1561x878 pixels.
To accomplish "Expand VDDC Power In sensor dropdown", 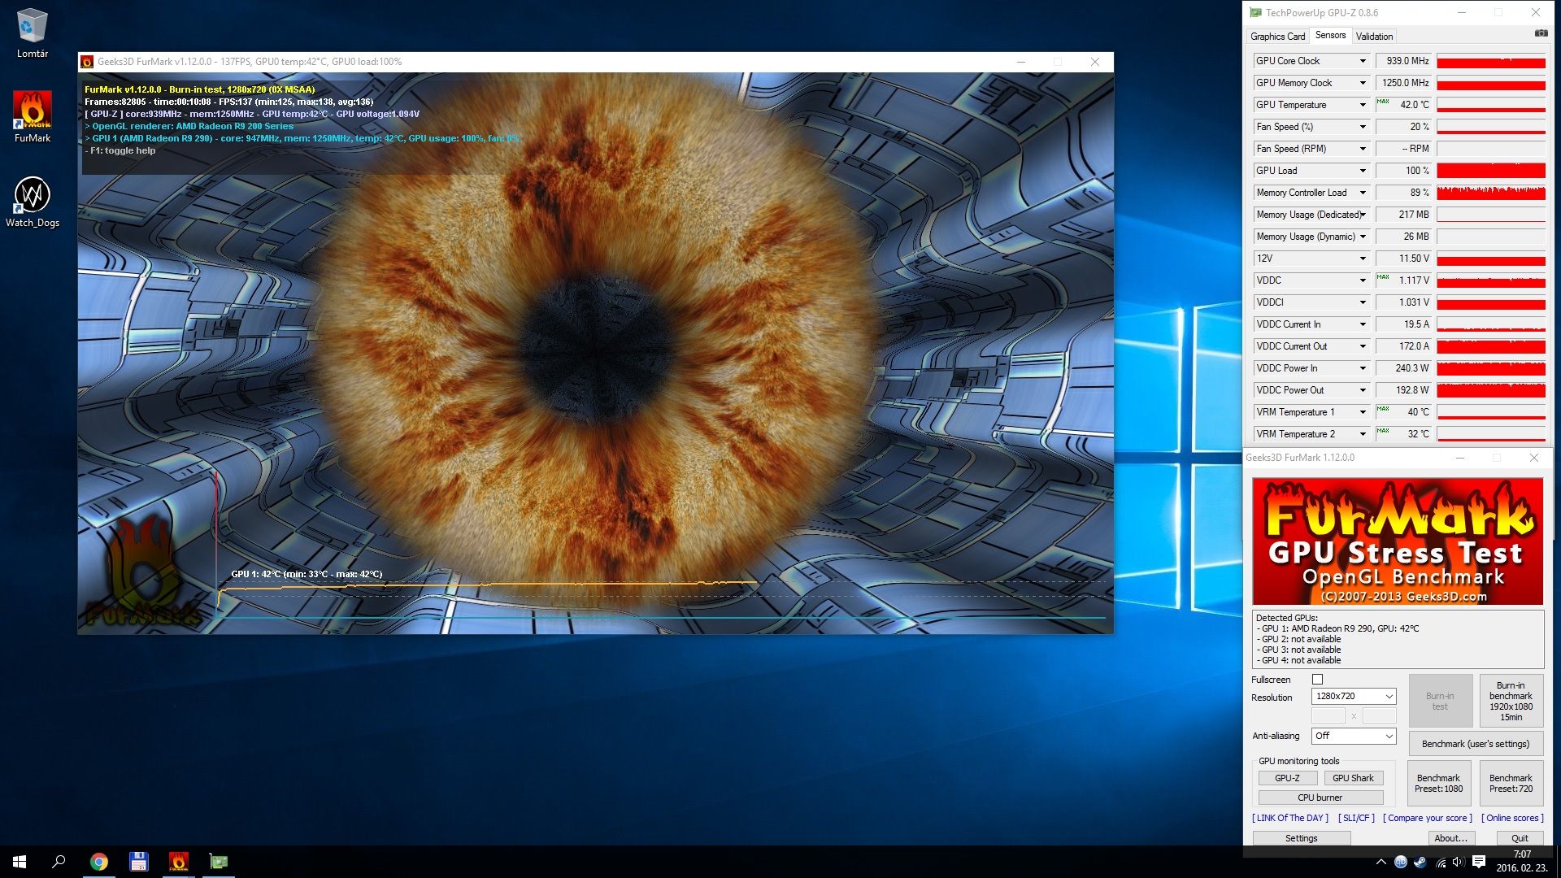I will pos(1363,368).
